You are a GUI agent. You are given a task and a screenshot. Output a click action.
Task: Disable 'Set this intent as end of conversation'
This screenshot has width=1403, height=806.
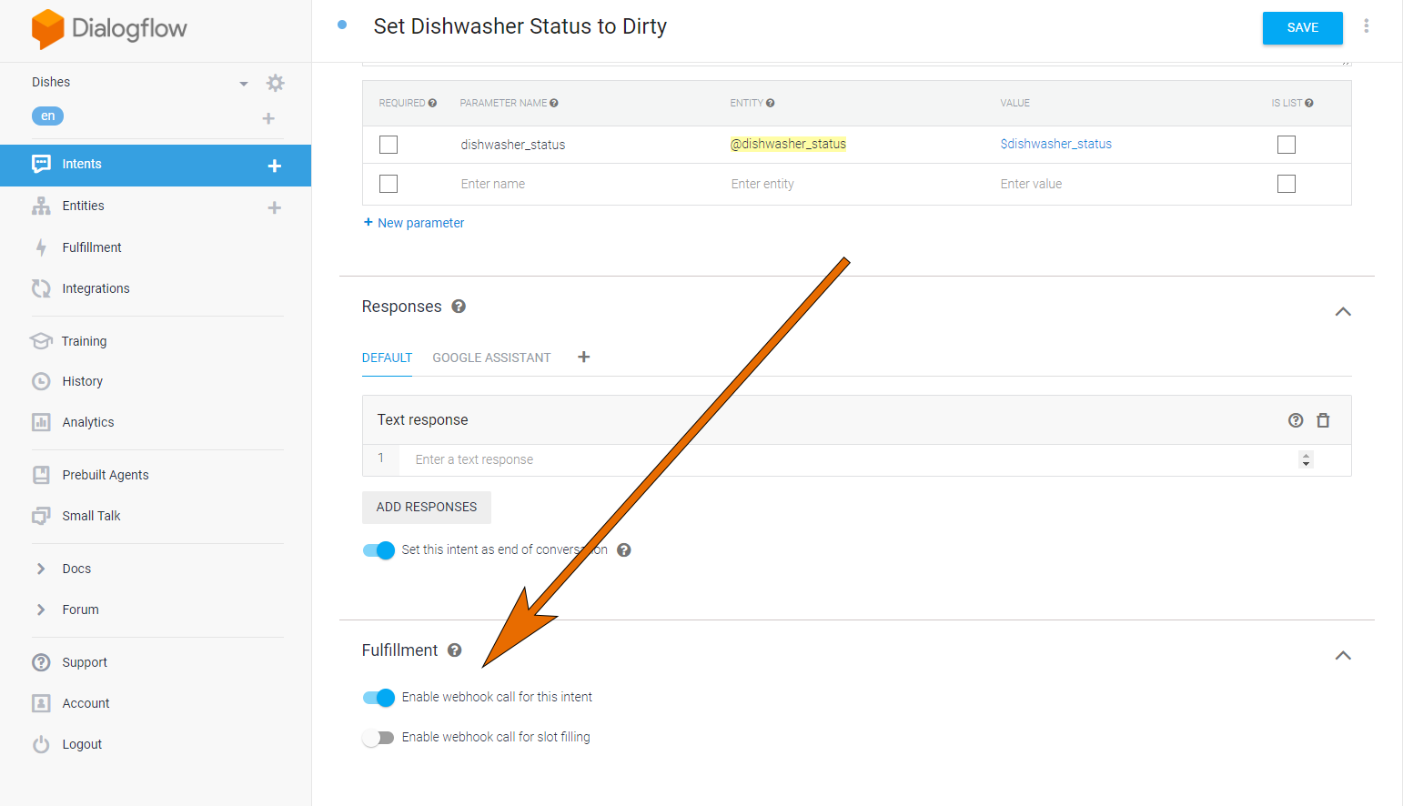[x=378, y=549]
